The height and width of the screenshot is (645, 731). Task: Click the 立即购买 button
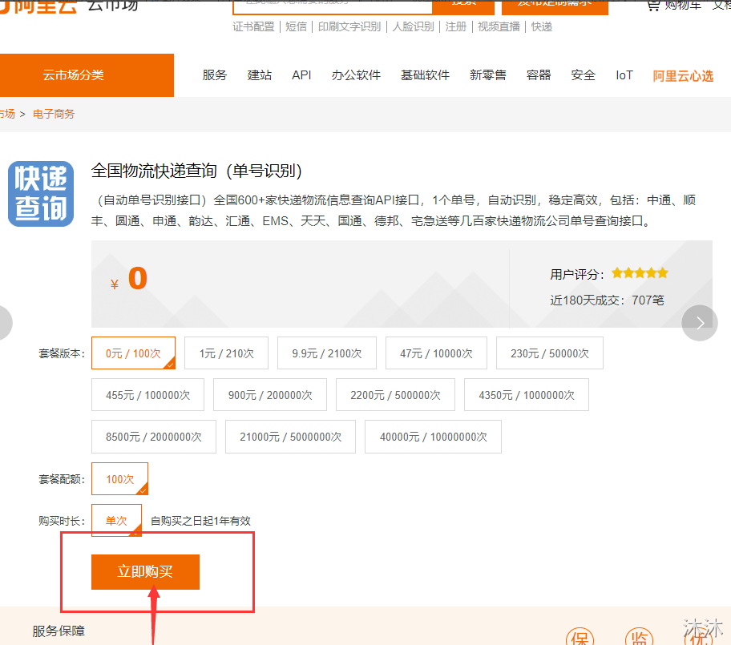(145, 572)
